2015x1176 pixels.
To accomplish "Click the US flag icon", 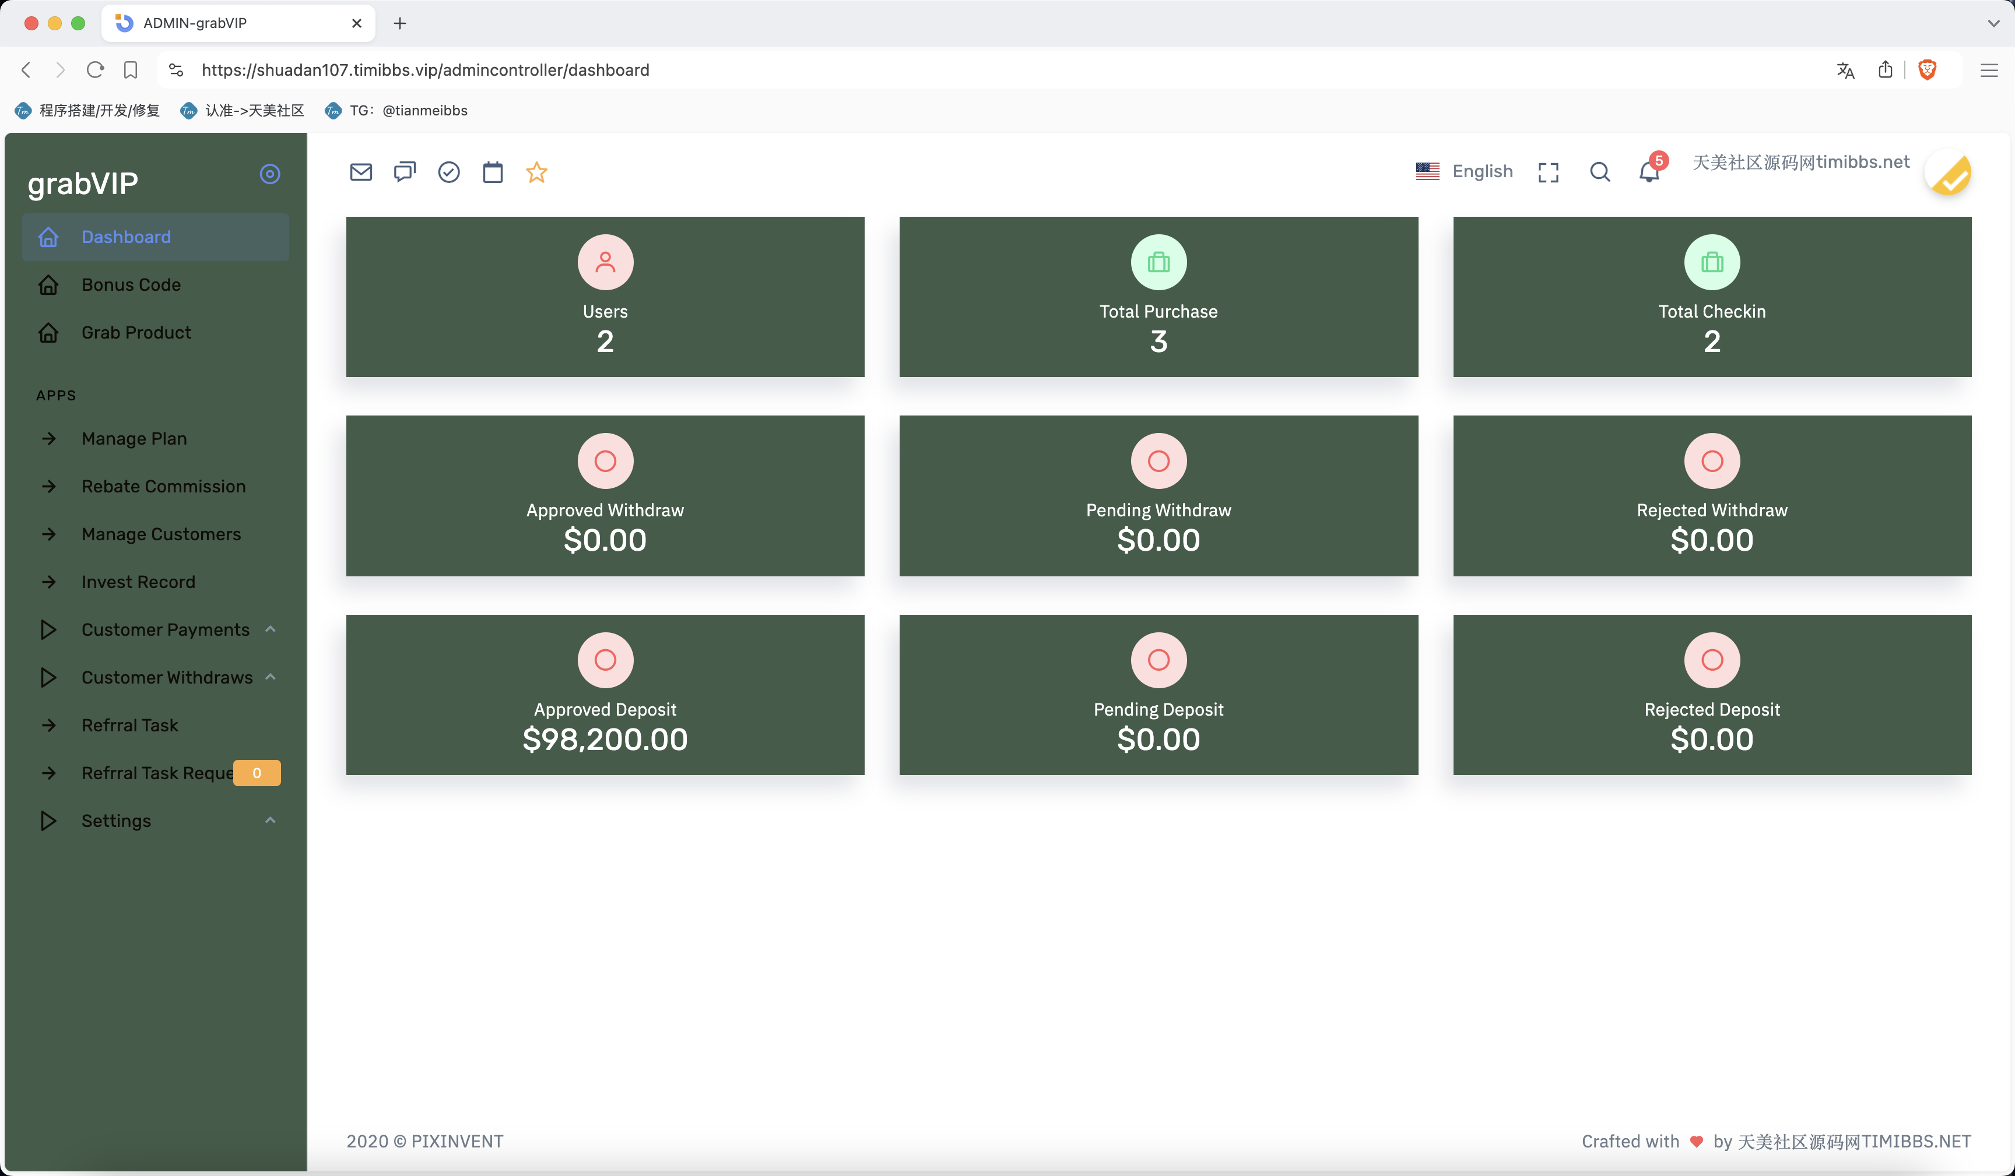I will 1427,171.
